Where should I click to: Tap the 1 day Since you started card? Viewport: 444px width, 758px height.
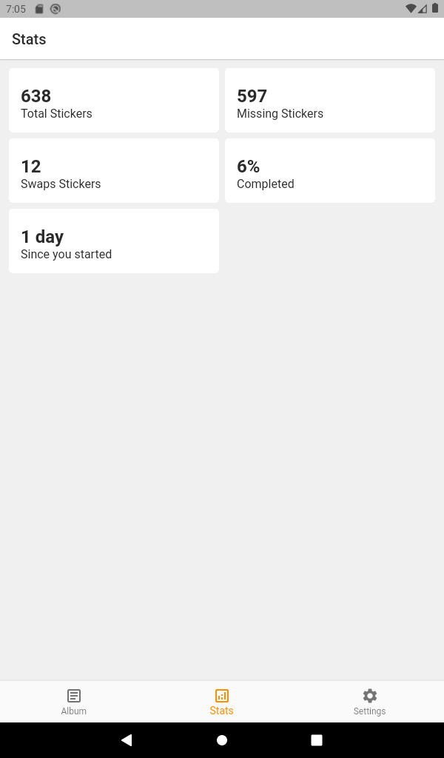coord(114,241)
